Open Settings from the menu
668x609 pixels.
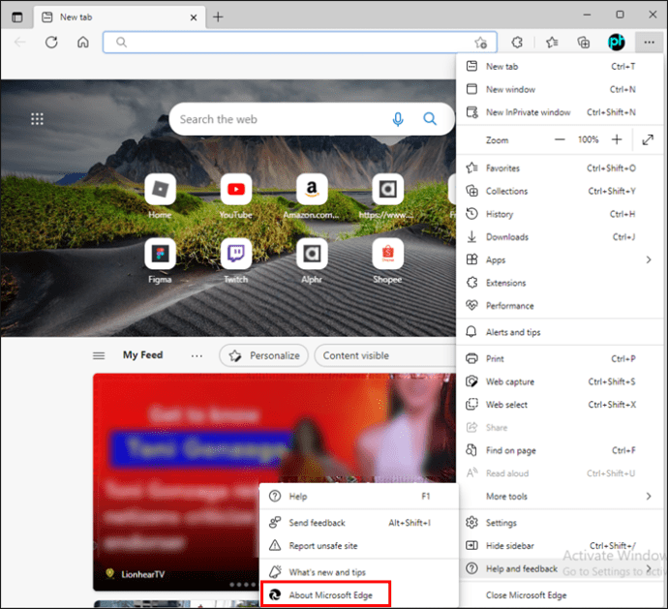(560, 523)
